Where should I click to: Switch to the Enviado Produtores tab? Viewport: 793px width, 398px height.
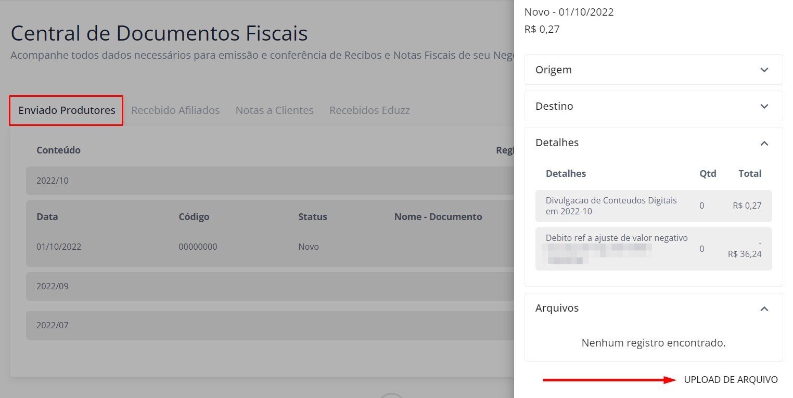67,110
